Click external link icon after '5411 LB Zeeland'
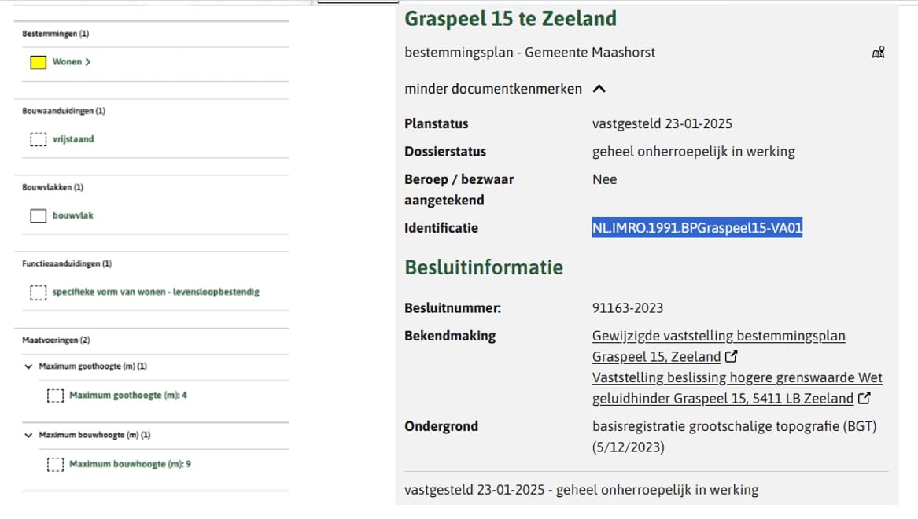This screenshot has width=918, height=519. click(865, 399)
